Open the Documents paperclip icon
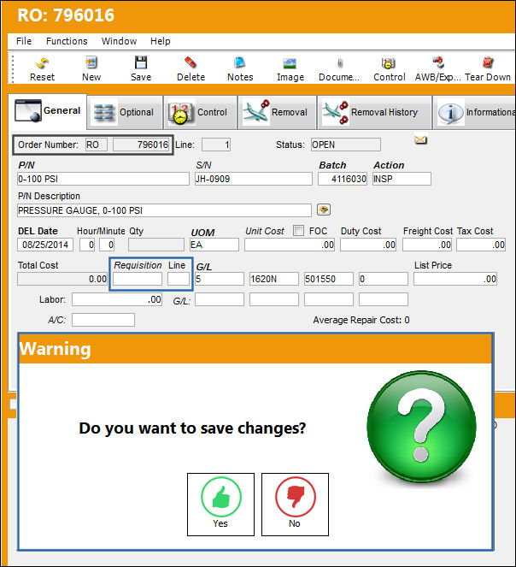516x567 pixels. [340, 63]
